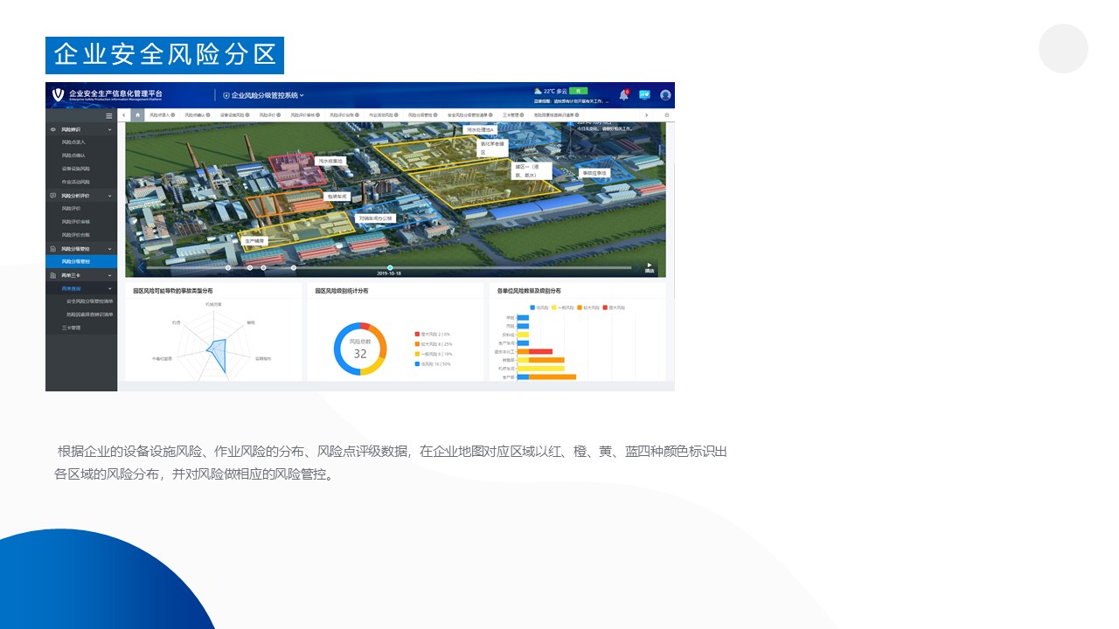Close the 作业活动风险 tab

396,114
